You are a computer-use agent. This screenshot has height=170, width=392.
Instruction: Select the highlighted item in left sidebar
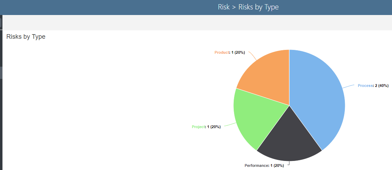[x=1, y=73]
